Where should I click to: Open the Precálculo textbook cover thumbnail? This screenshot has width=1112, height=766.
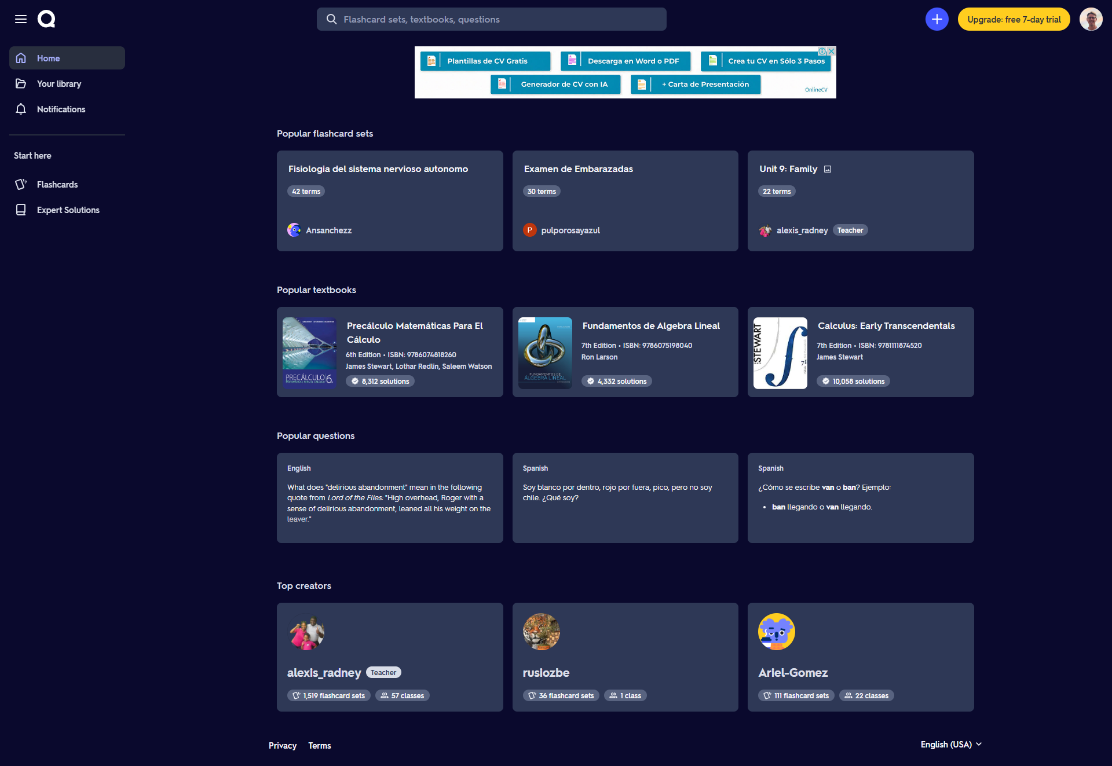pos(309,353)
